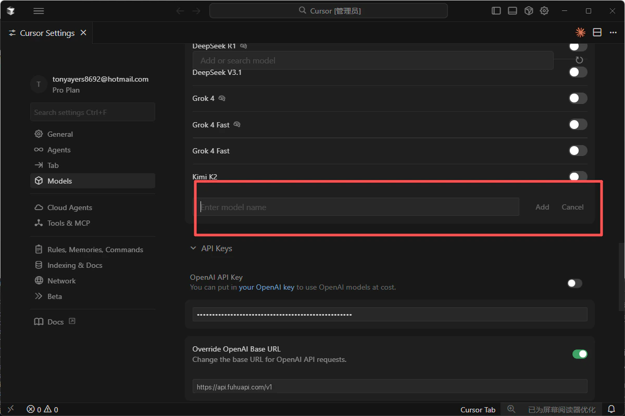Screen dimensions: 625x416
Task: Toggle the bottom panel layout icon
Action: point(512,11)
